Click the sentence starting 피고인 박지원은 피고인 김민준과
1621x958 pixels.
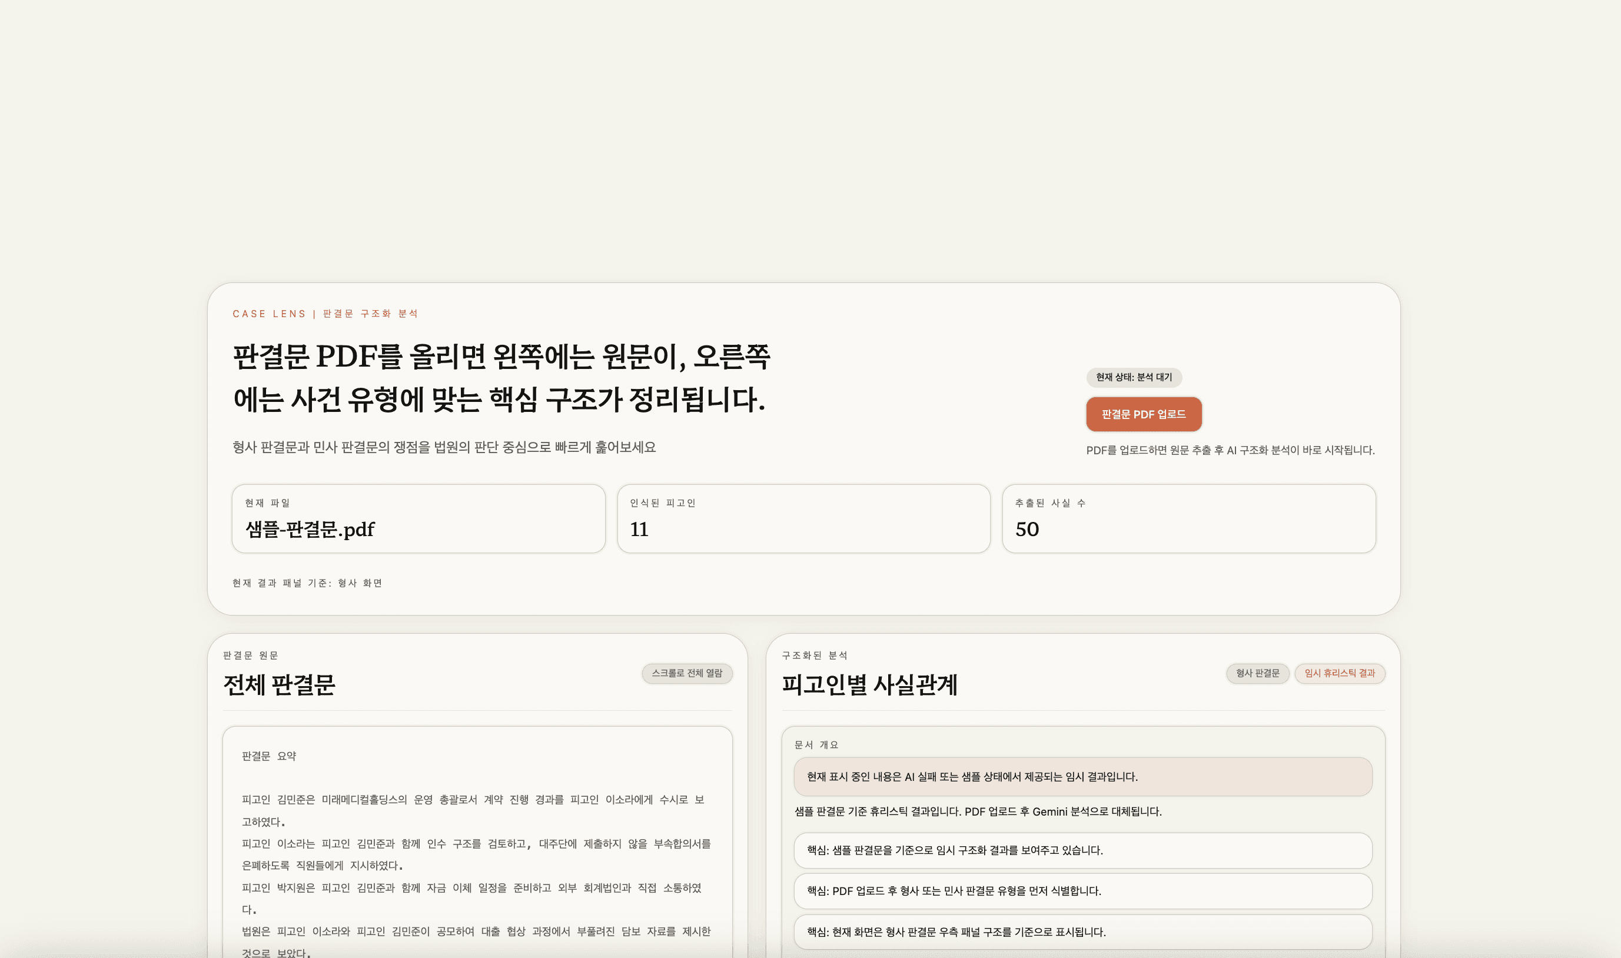(472, 899)
